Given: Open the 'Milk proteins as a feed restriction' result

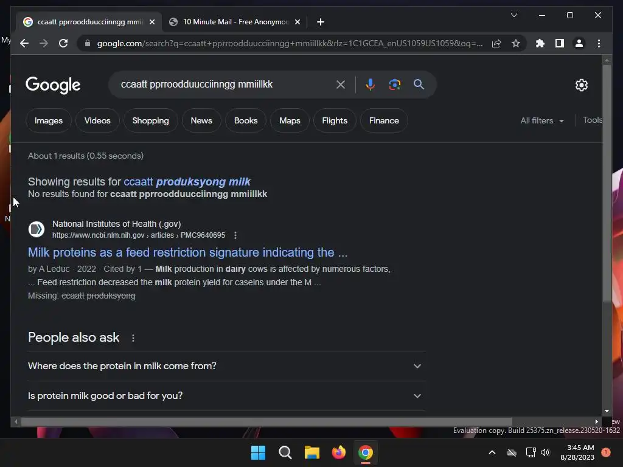Looking at the screenshot, I should 187,252.
